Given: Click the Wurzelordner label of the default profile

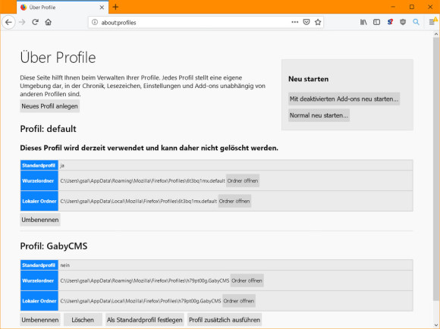Looking at the screenshot, I should pos(39,180).
